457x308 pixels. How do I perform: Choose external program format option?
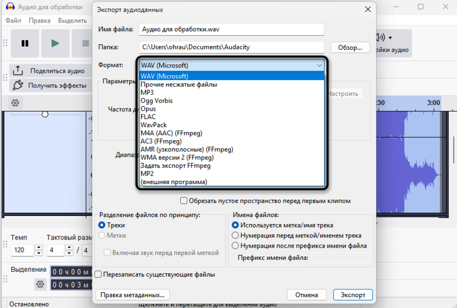(232, 182)
